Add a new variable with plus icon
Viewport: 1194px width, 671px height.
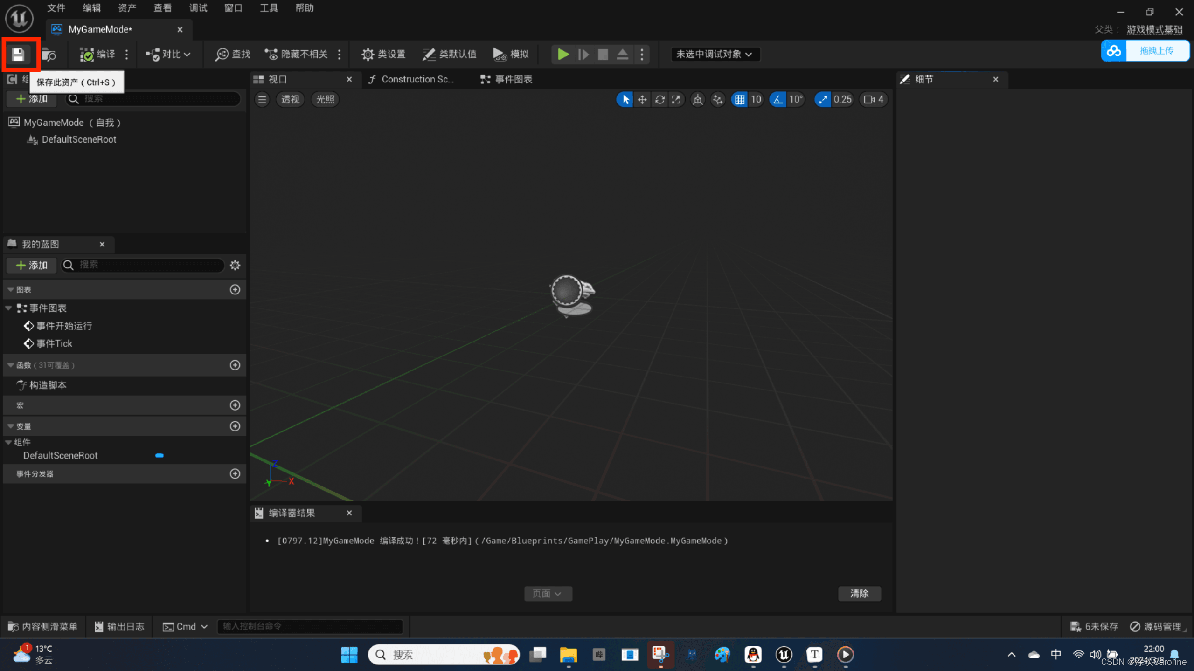[235, 426]
